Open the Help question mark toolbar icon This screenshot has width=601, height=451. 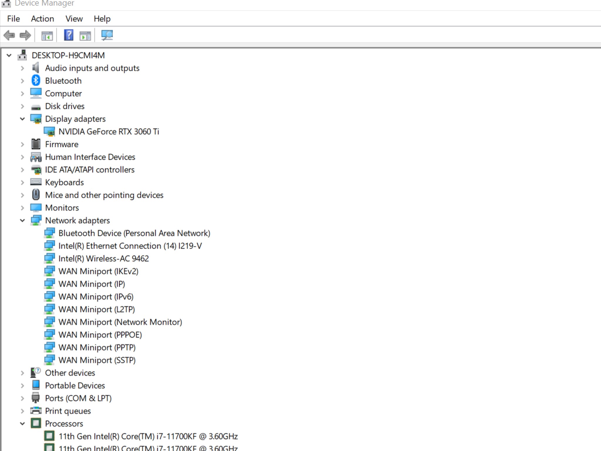(69, 35)
